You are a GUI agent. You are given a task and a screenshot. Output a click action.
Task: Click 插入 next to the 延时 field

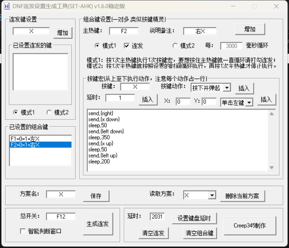coord(148,100)
